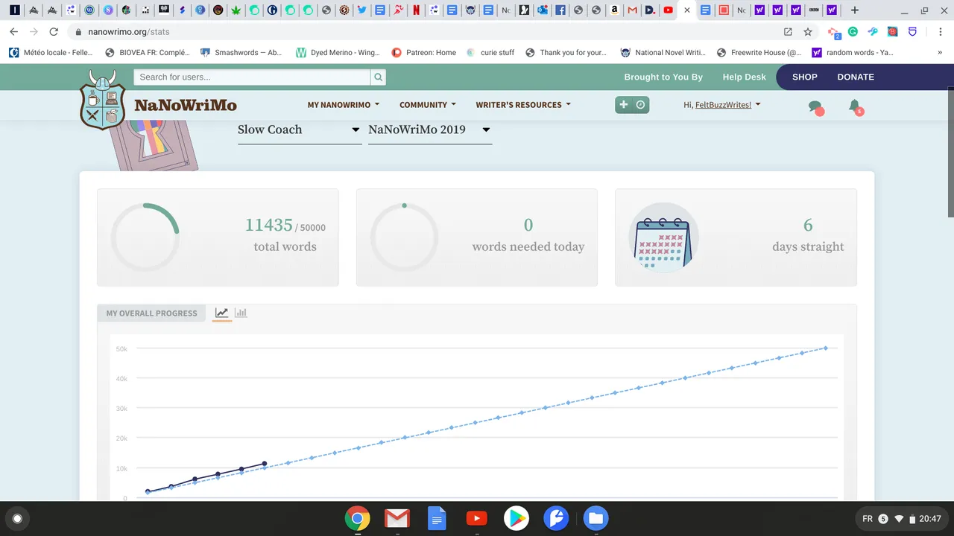The height and width of the screenshot is (536, 954).
Task: Switch to bar chart view icon
Action: tap(241, 313)
